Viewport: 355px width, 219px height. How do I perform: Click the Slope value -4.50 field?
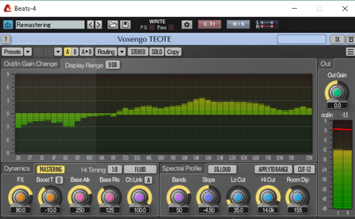pyautogui.click(x=209, y=210)
